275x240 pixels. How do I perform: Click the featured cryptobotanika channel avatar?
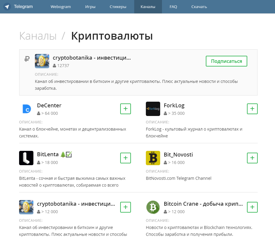tap(42, 61)
